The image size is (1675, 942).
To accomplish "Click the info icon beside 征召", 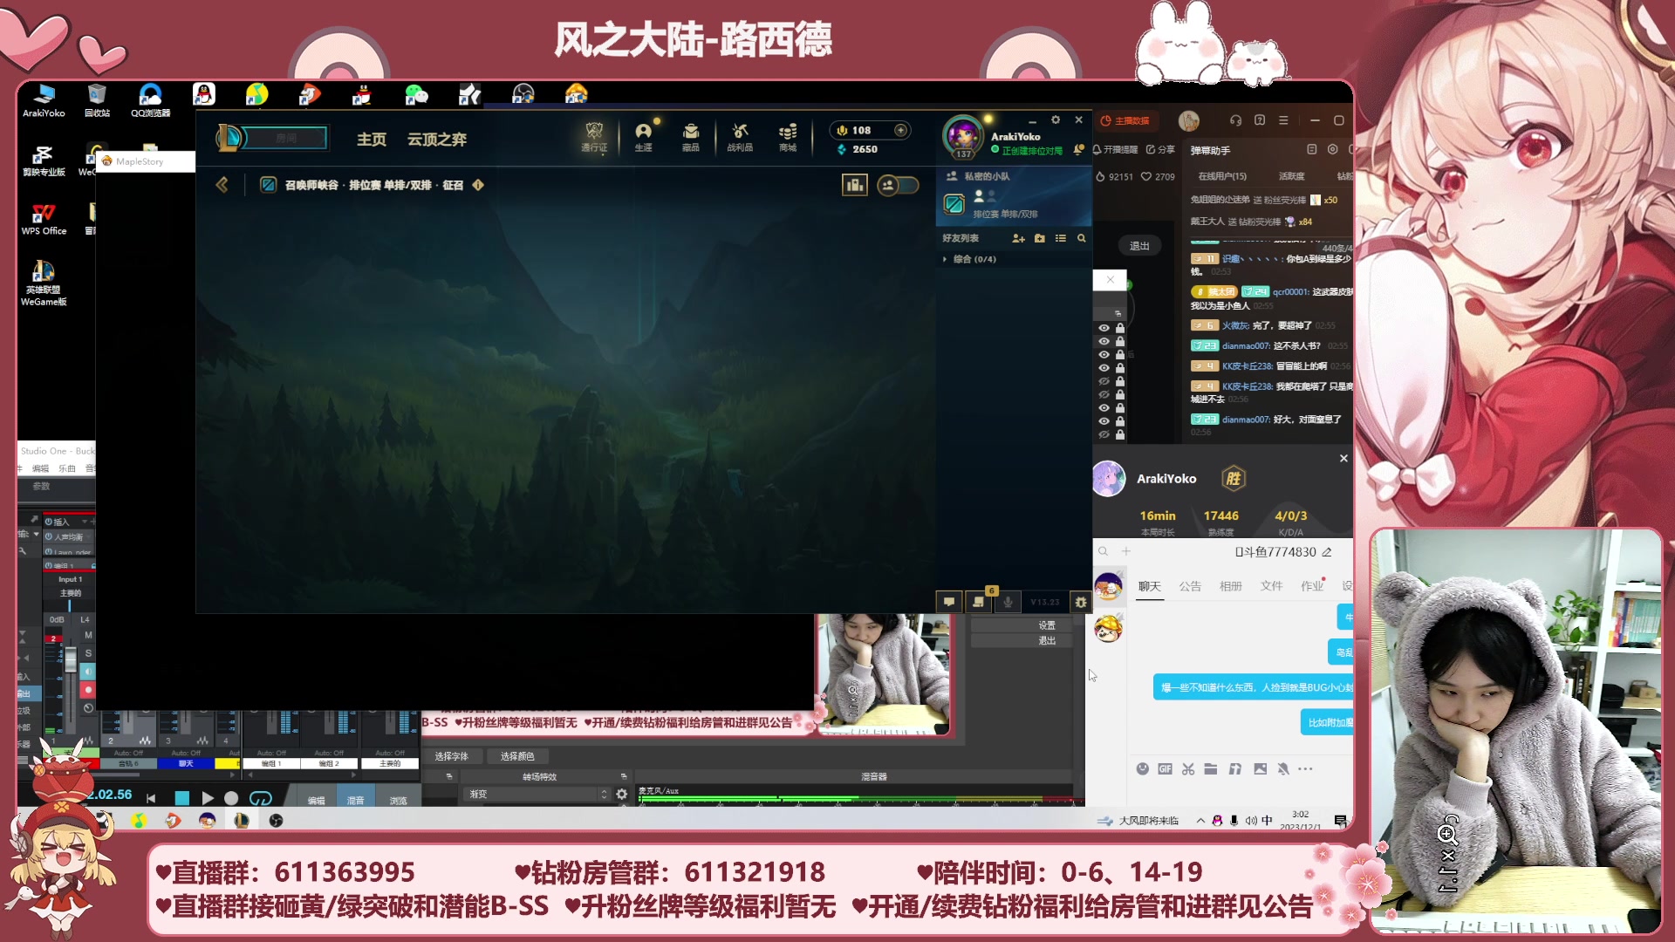I will (x=478, y=185).
